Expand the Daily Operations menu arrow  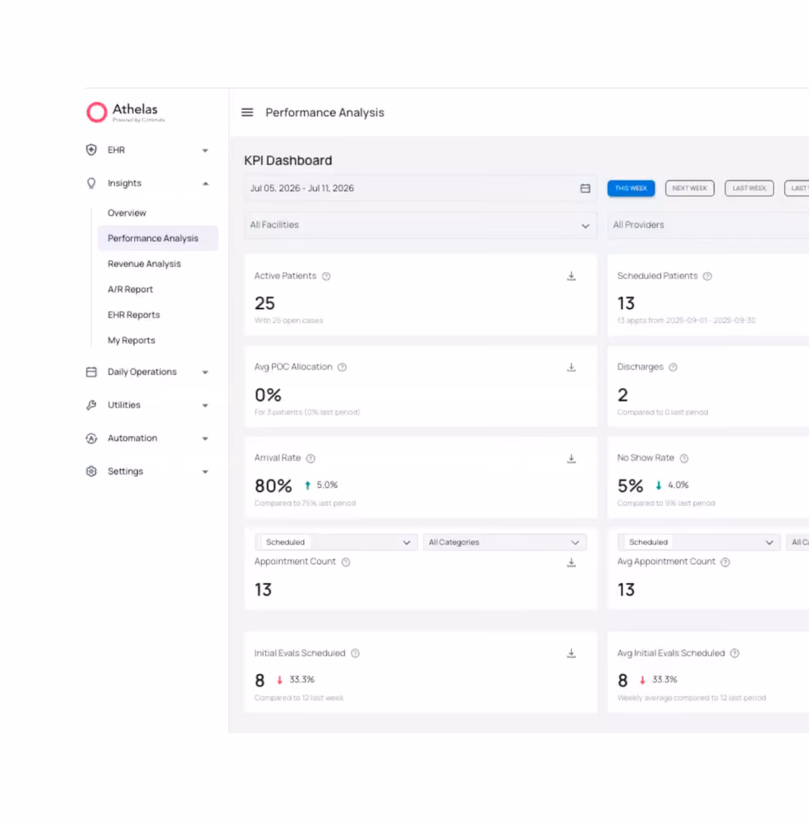[205, 372]
